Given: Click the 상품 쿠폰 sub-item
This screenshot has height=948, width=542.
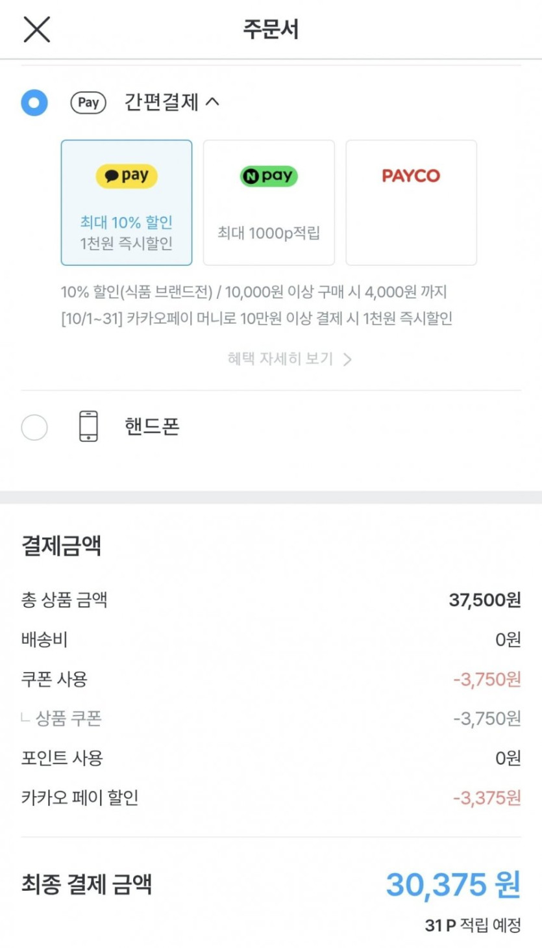Looking at the screenshot, I should point(68,719).
